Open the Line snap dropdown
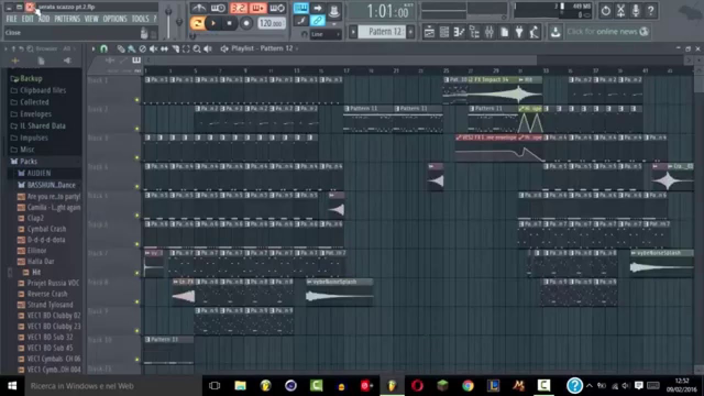 coord(326,34)
